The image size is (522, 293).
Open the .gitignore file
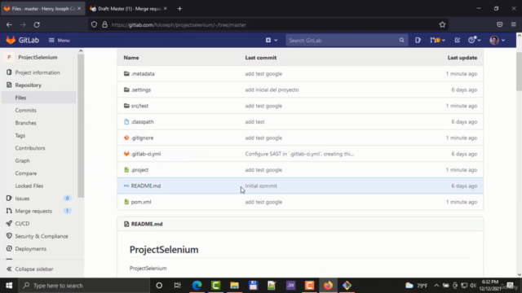[x=142, y=138]
